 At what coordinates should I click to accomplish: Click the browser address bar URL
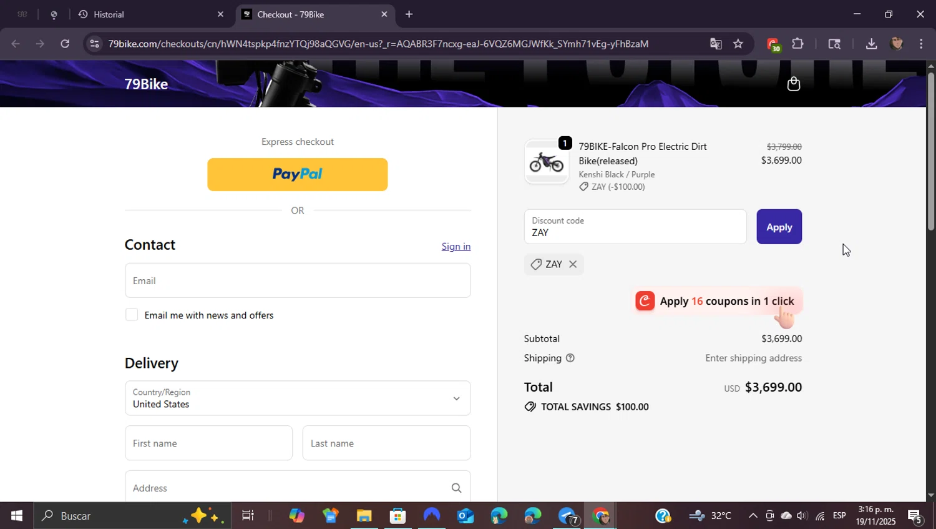click(x=378, y=44)
